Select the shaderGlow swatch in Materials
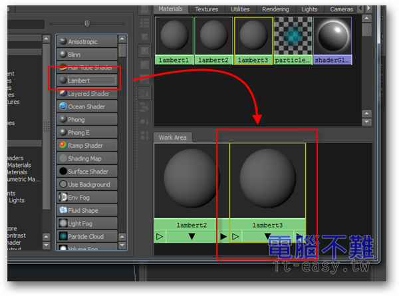The width and height of the screenshot is (399, 296). (332, 40)
